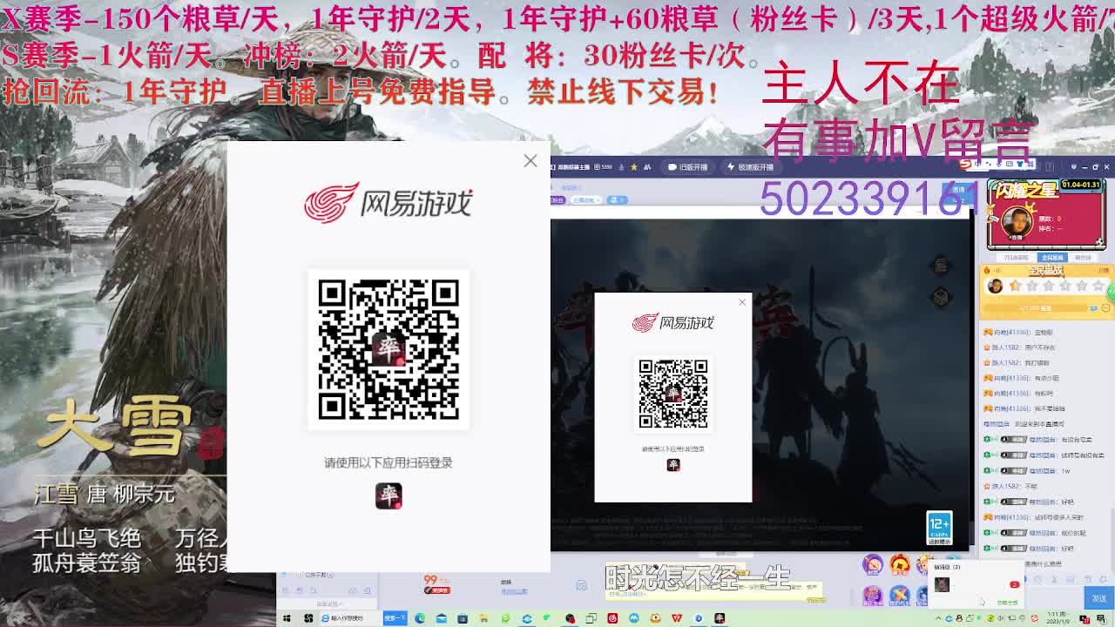Open the Windows Start menu
Viewport: 1115px width, 627px height.
point(287,618)
